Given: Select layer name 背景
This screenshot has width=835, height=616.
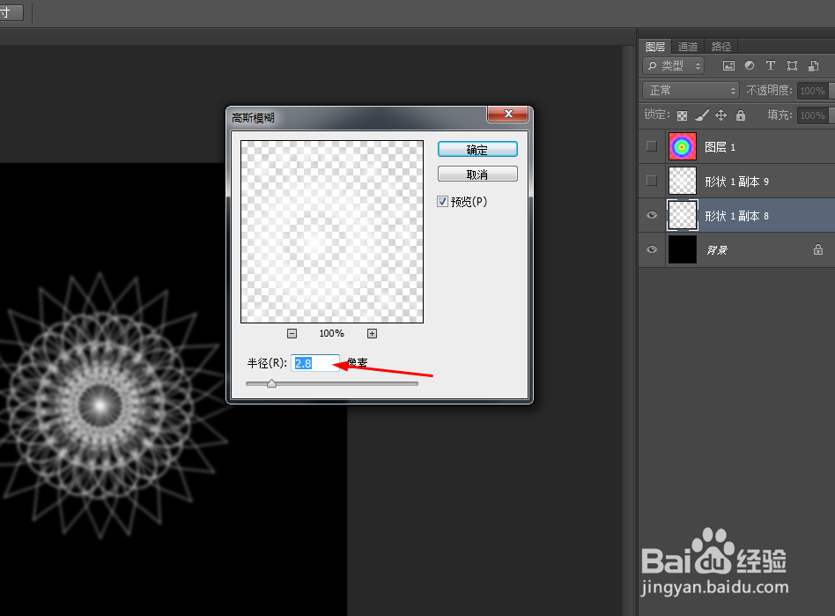Looking at the screenshot, I should [717, 250].
